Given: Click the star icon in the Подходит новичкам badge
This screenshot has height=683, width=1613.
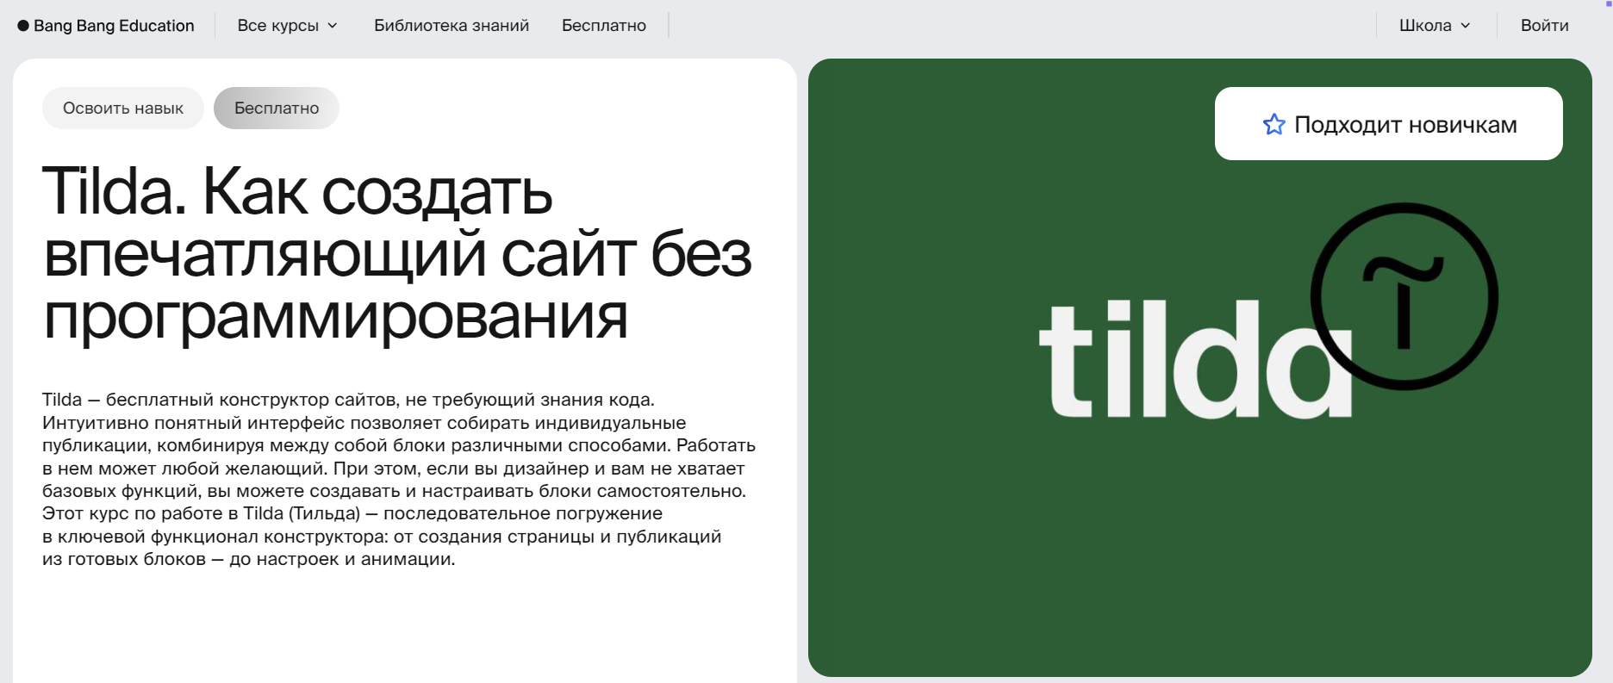Looking at the screenshot, I should point(1274,125).
